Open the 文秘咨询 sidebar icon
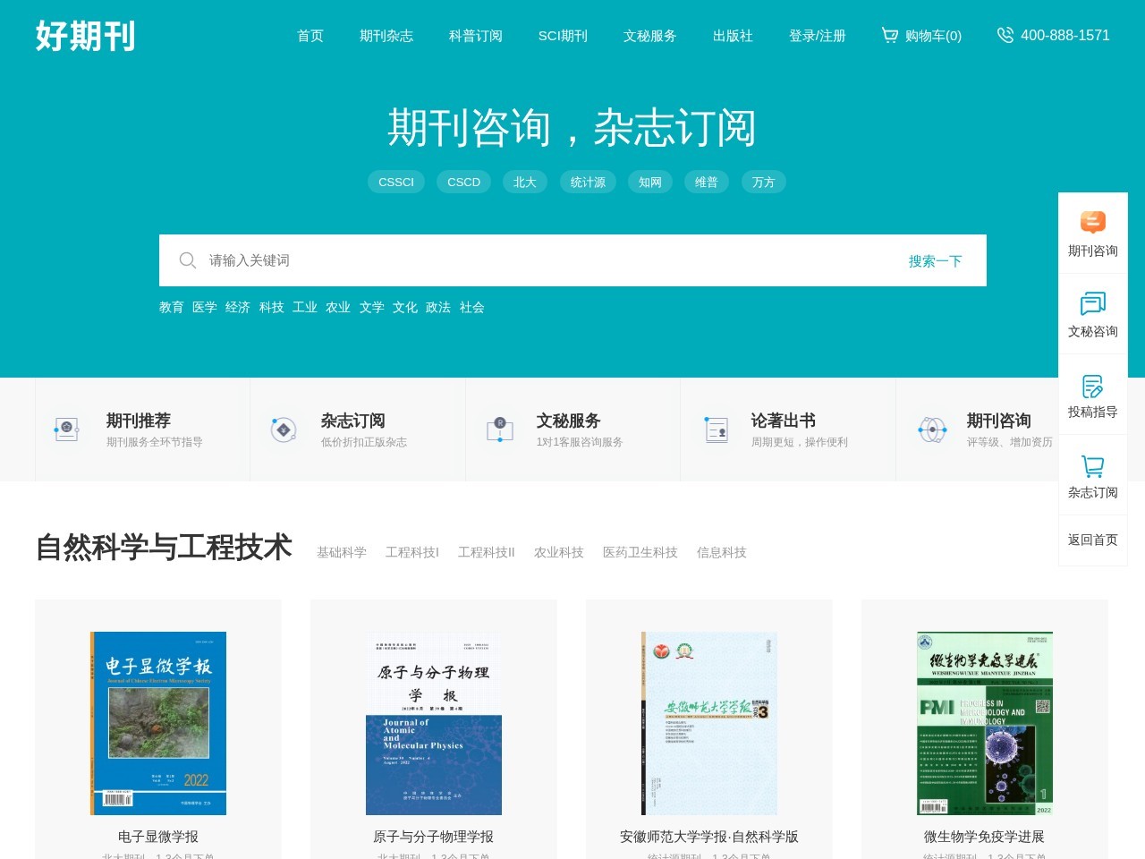1145x859 pixels. tap(1092, 302)
